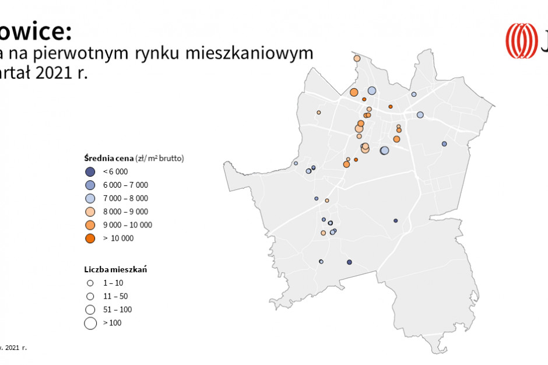Click the red JLL logo
The height and width of the screenshot is (365, 548).
[521, 41]
